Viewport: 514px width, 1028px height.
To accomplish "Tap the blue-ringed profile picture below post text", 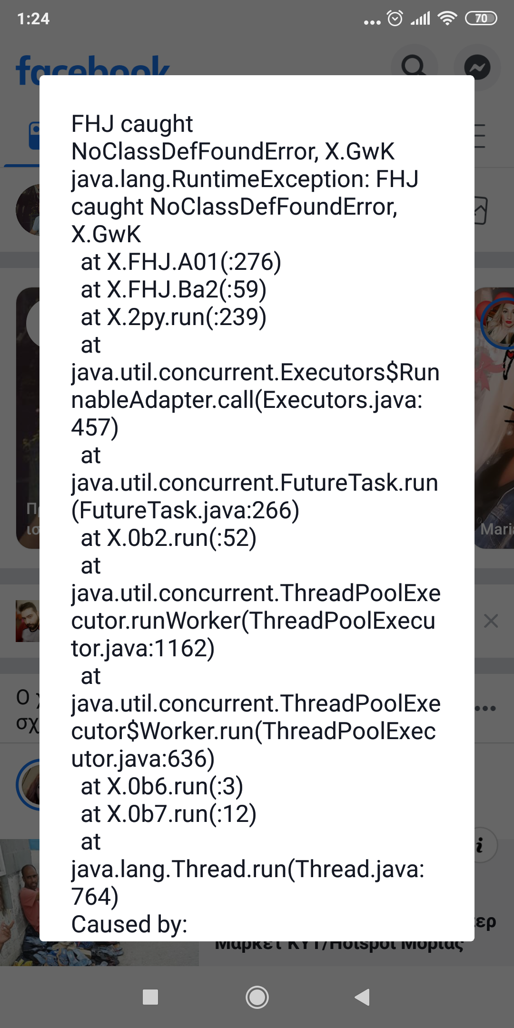I will (29, 784).
